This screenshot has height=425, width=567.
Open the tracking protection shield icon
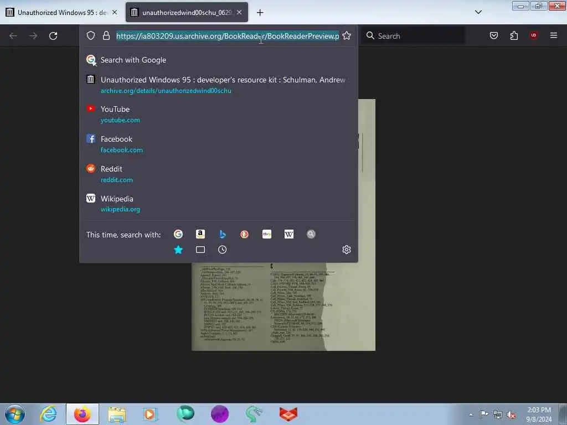pos(91,35)
